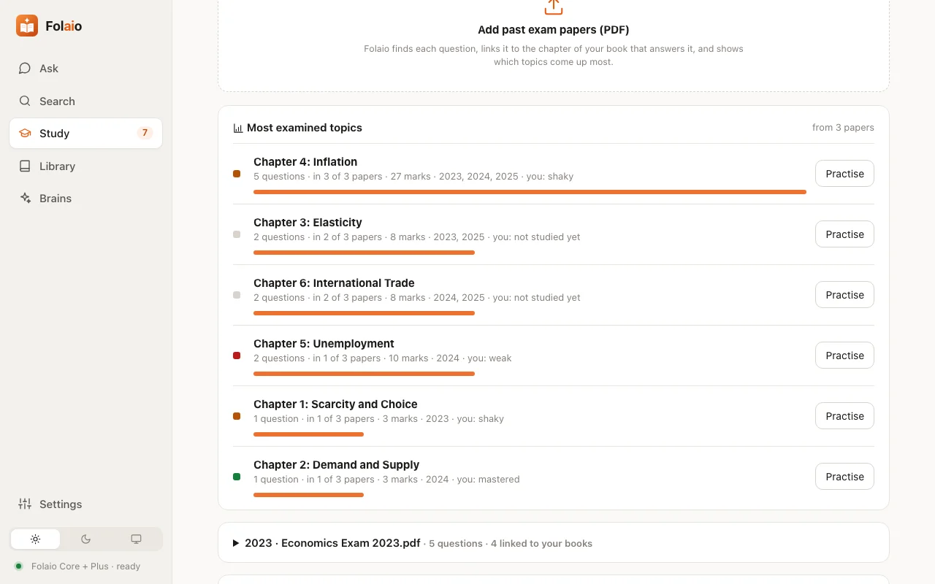
Task: Open the Study tab in sidebar
Action: click(85, 133)
